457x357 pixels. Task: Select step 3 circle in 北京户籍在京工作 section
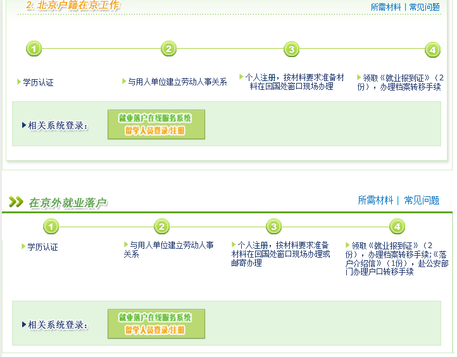[x=291, y=49]
